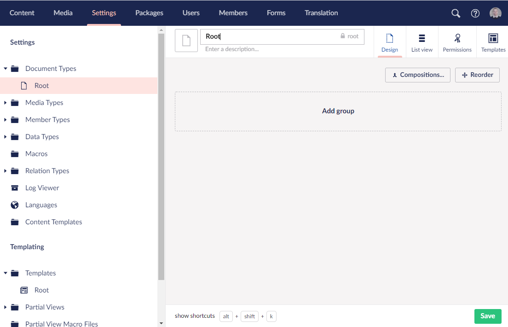508x327 pixels.
Task: Click the document icon beside the Root name
Action: 186,41
